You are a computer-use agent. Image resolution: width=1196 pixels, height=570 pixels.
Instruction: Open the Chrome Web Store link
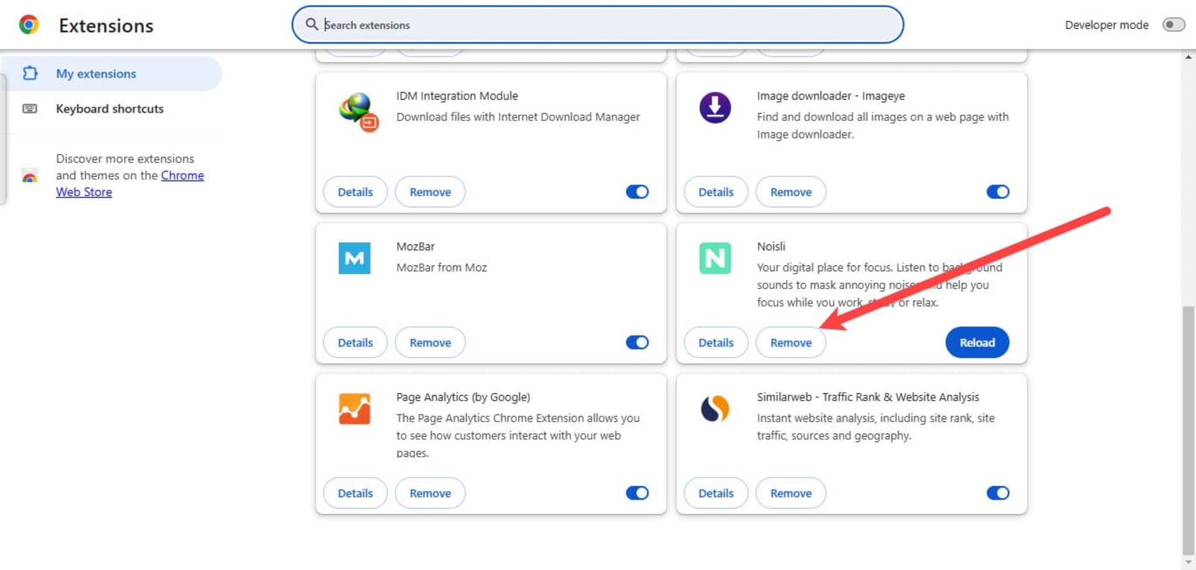(x=130, y=184)
